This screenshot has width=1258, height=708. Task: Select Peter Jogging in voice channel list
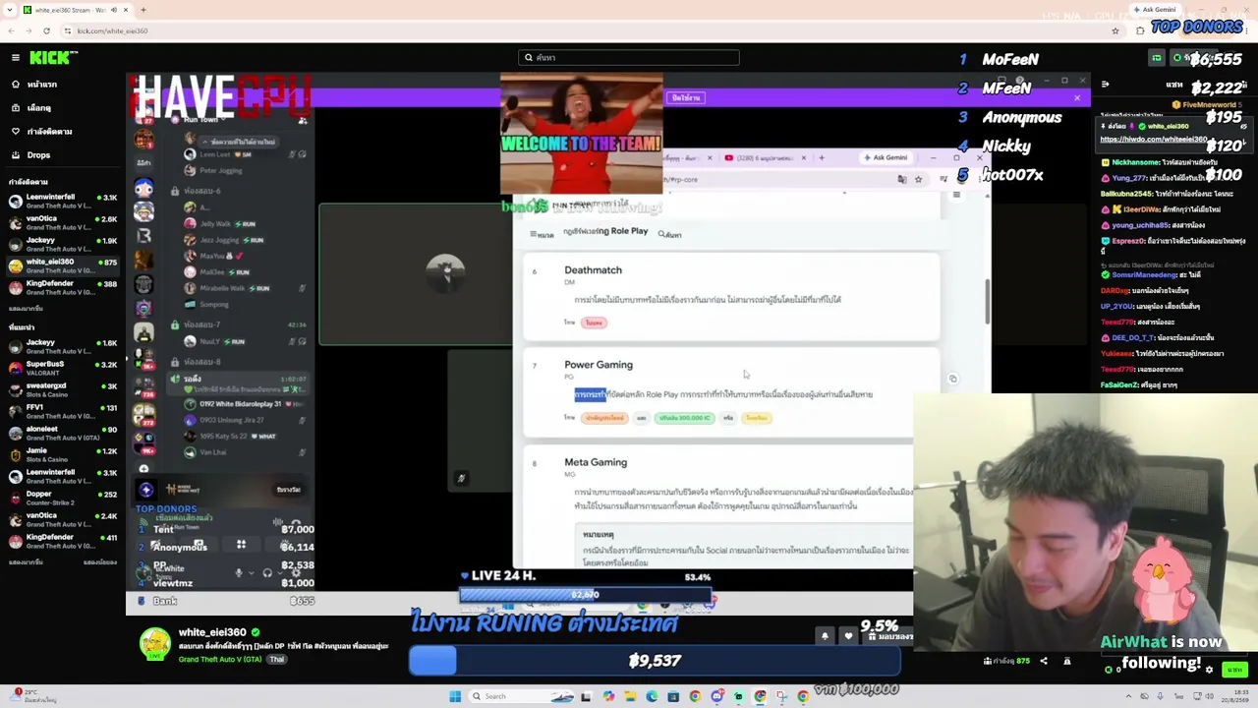pos(221,171)
